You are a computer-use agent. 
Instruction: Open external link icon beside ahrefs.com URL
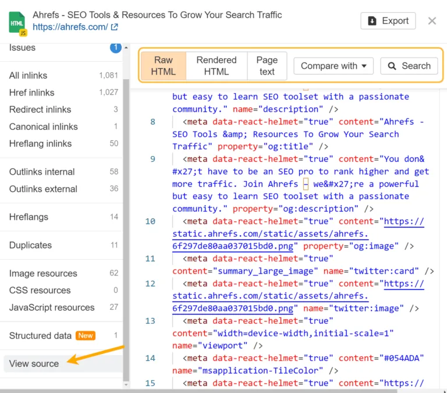(115, 27)
